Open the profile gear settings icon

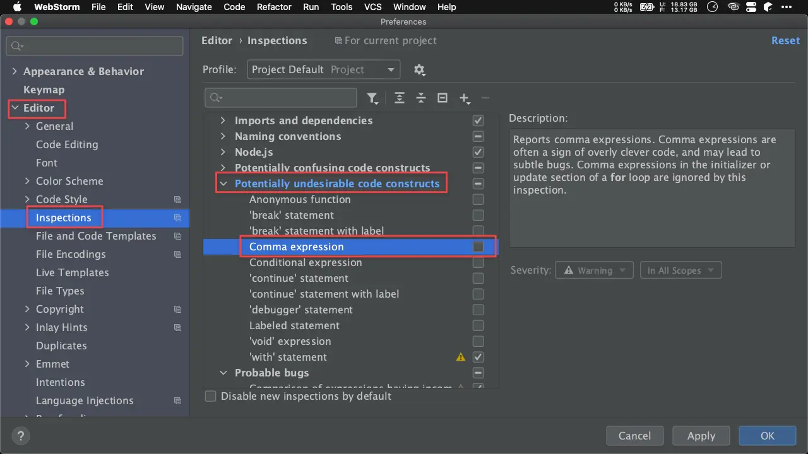pos(420,70)
